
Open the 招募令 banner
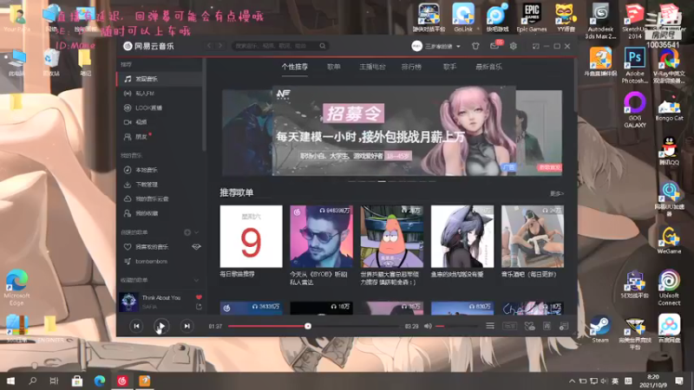click(392, 133)
